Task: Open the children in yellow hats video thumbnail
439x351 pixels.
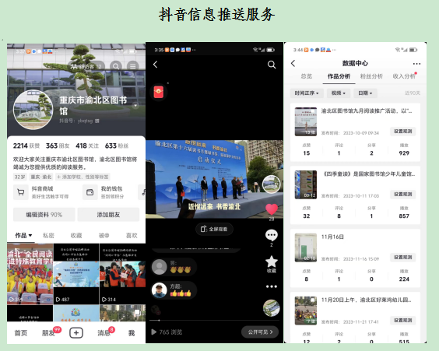Action: tap(30, 274)
